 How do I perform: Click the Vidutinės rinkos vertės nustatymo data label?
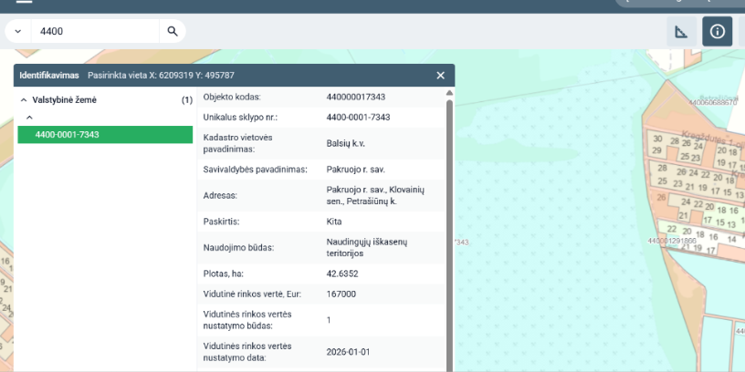point(247,352)
